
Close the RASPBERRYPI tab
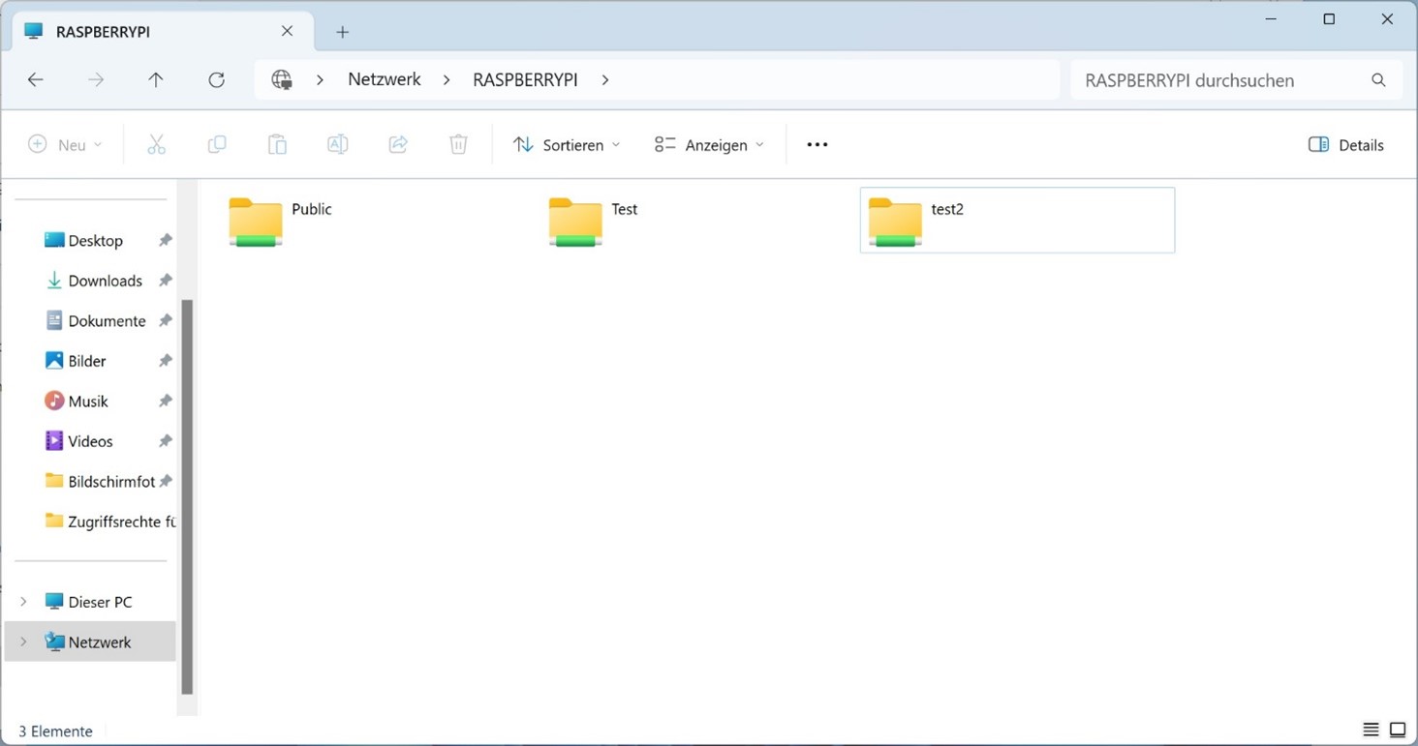click(x=287, y=31)
